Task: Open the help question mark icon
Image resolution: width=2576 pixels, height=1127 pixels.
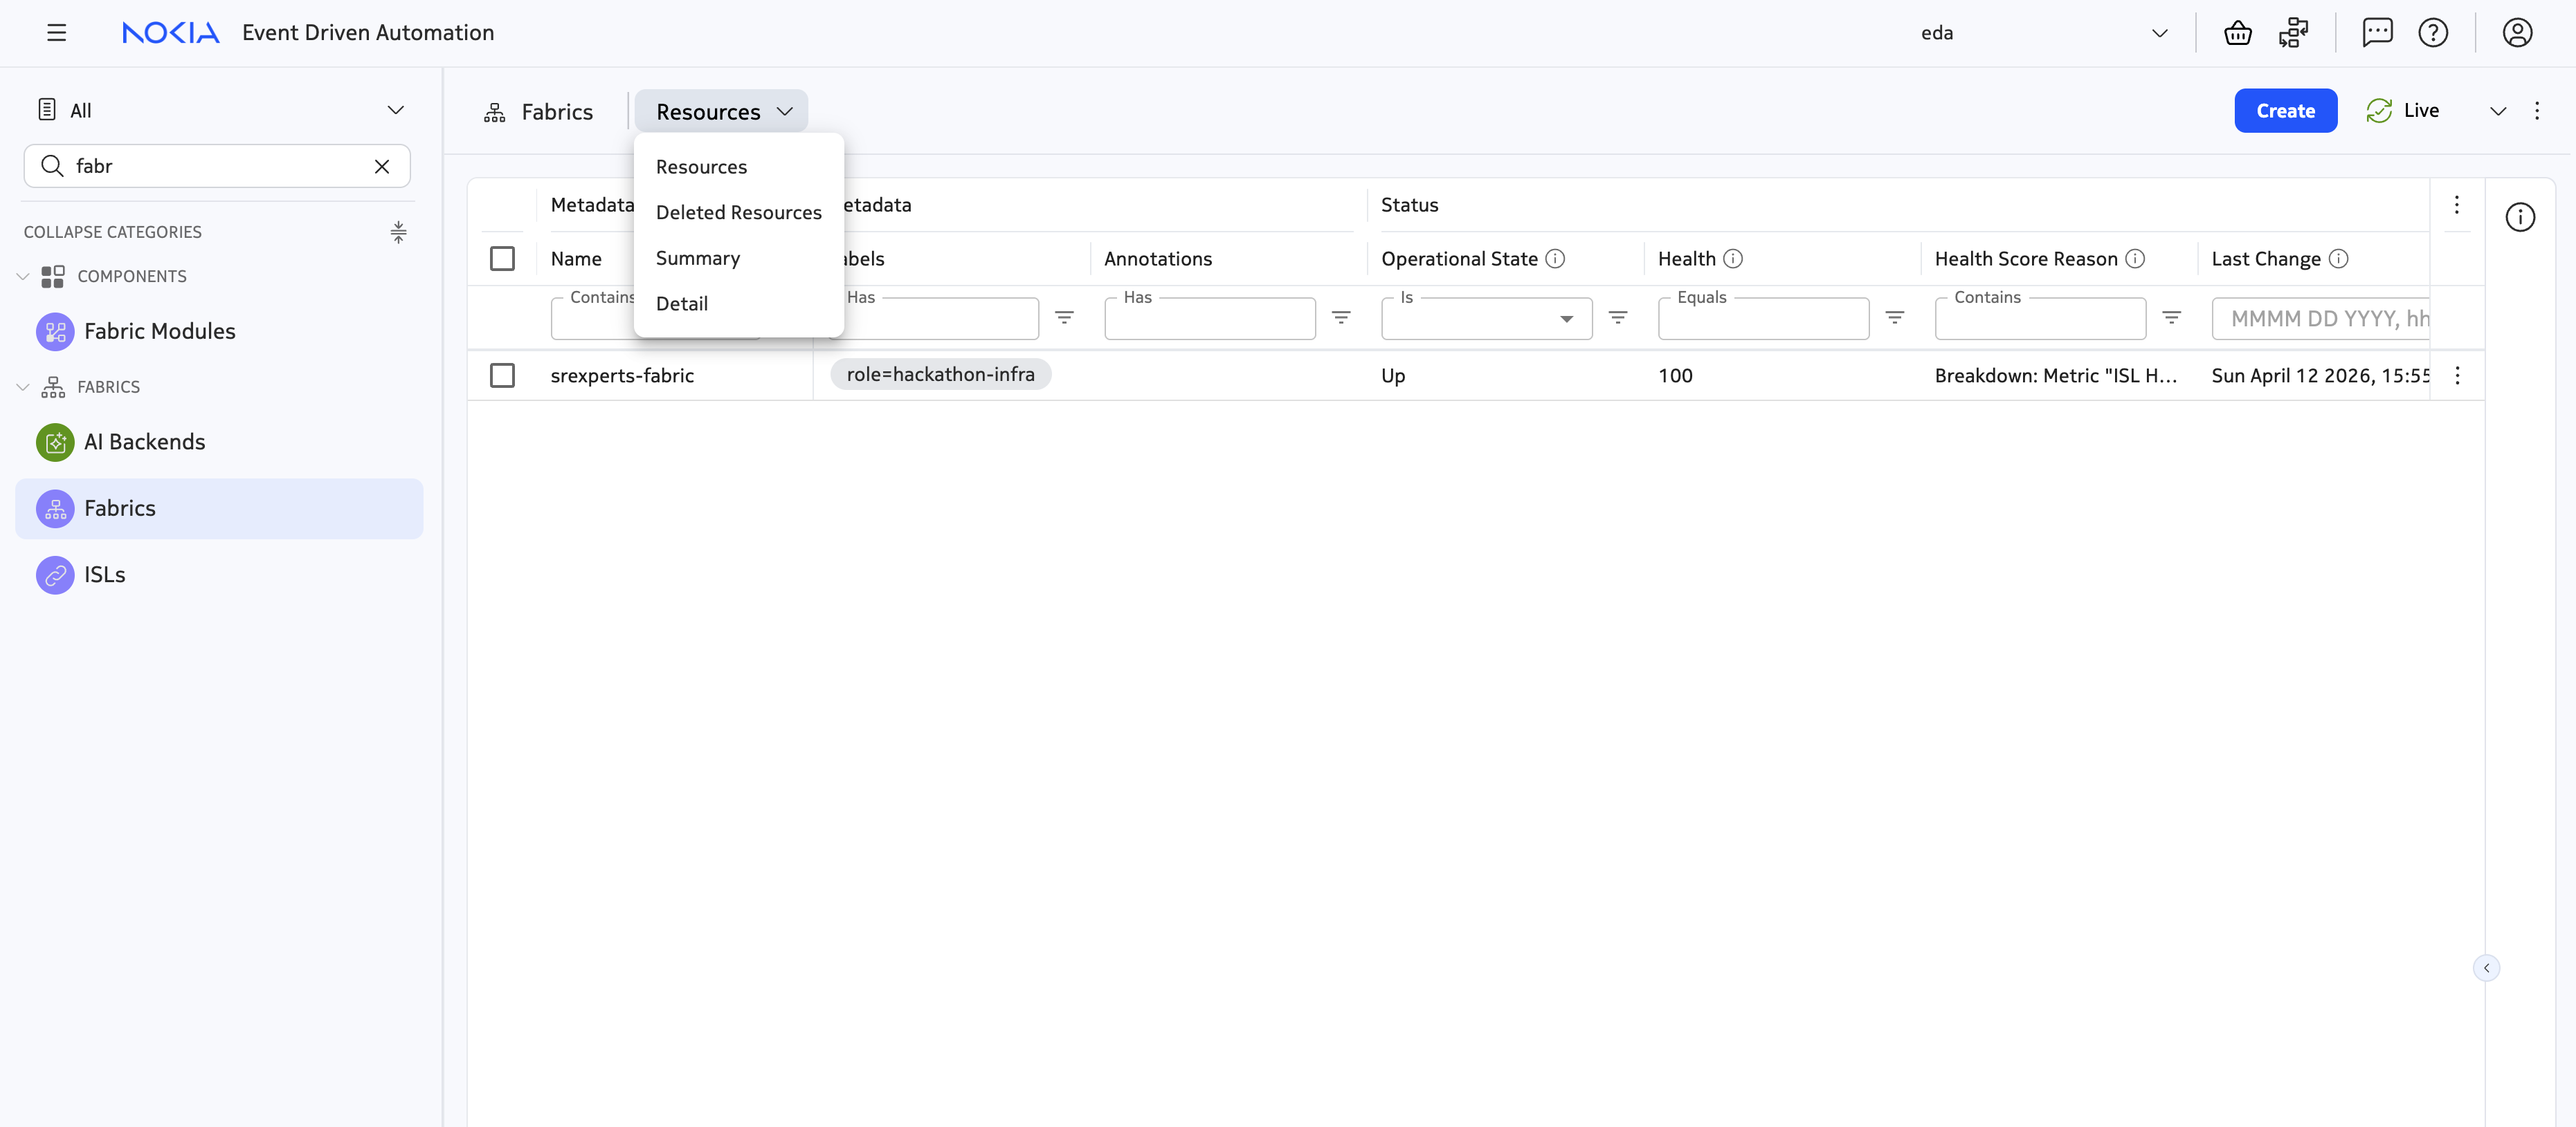Action: click(x=2433, y=33)
